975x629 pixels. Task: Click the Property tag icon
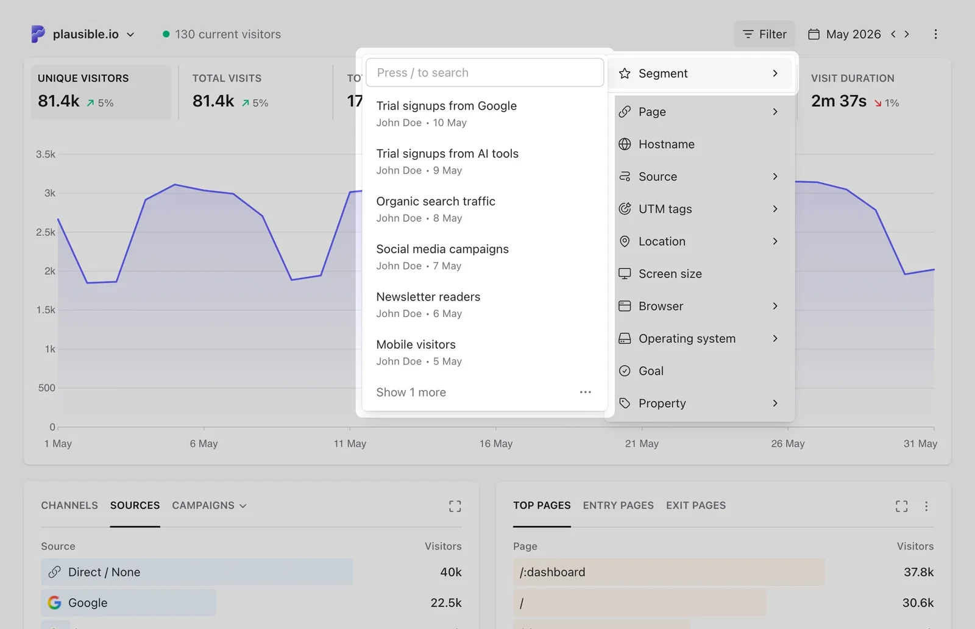pyautogui.click(x=625, y=403)
